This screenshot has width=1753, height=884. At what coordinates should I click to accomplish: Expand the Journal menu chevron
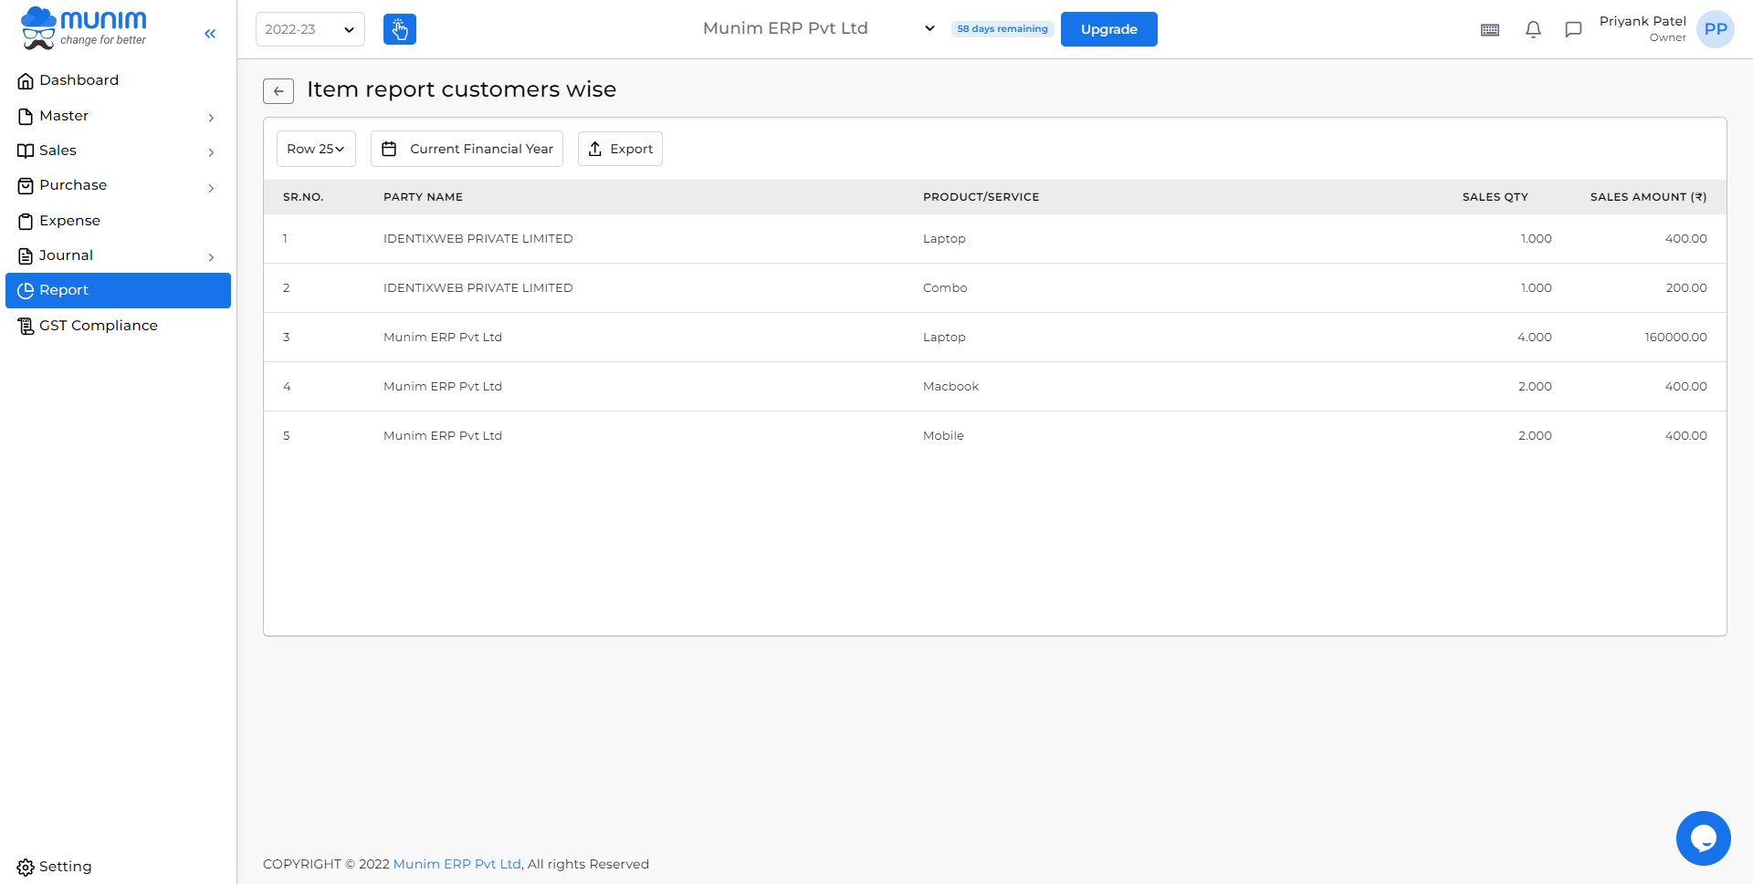pos(211,257)
